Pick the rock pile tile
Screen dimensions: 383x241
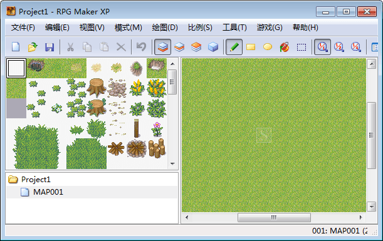(x=117, y=88)
